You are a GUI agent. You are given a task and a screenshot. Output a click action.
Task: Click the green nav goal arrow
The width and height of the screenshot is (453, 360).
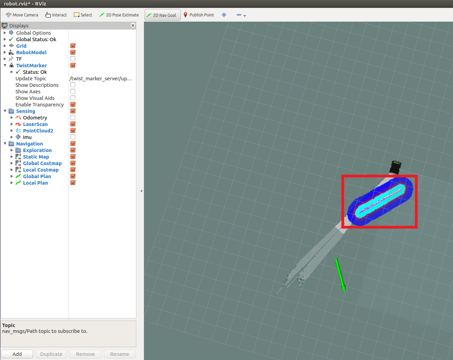pos(340,275)
